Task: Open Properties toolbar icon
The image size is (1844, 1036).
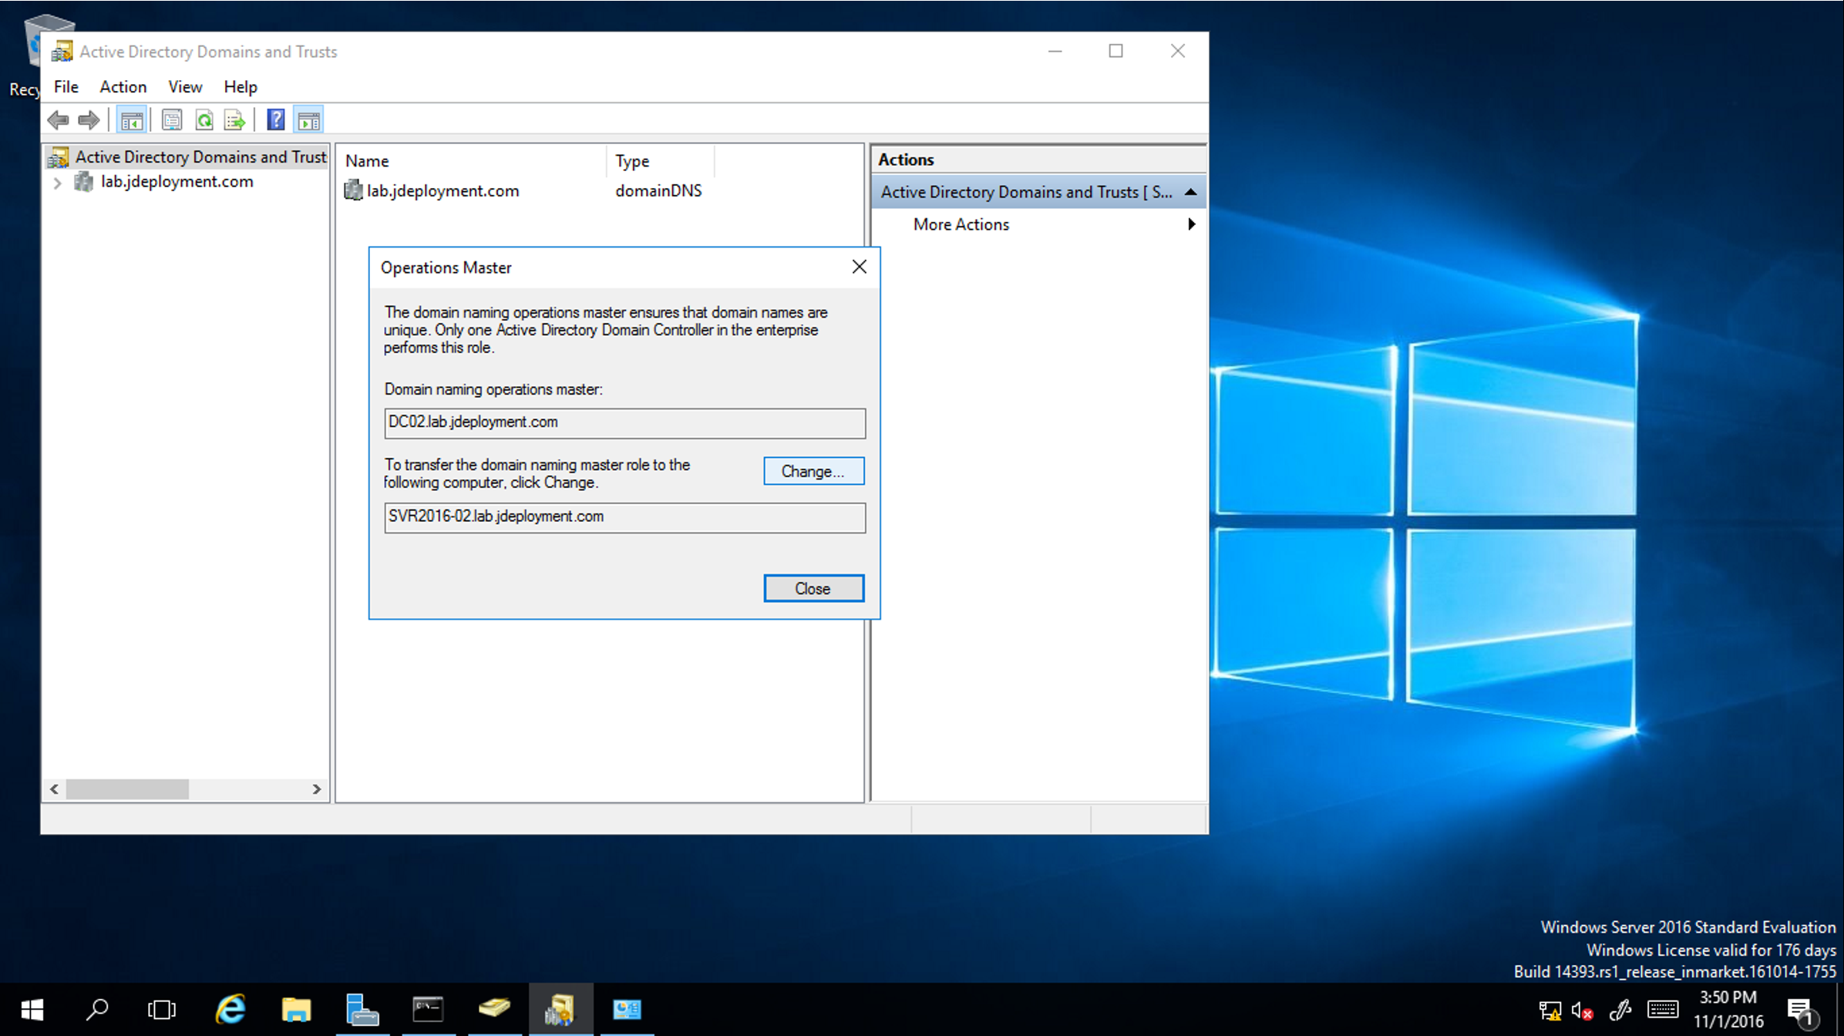Action: [x=171, y=120]
